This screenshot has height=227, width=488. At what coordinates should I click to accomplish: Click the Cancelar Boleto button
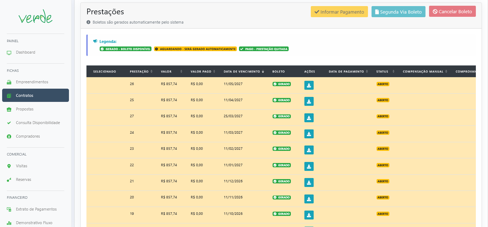point(452,11)
